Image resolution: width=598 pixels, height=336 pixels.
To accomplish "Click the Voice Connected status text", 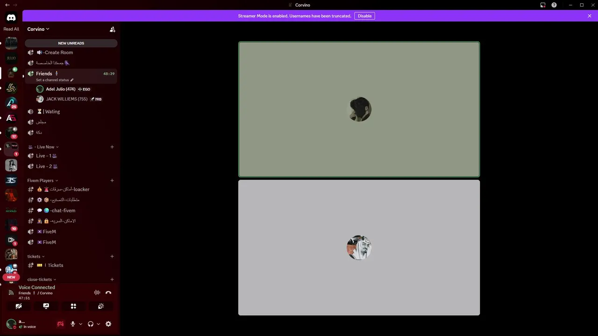I will pyautogui.click(x=37, y=287).
